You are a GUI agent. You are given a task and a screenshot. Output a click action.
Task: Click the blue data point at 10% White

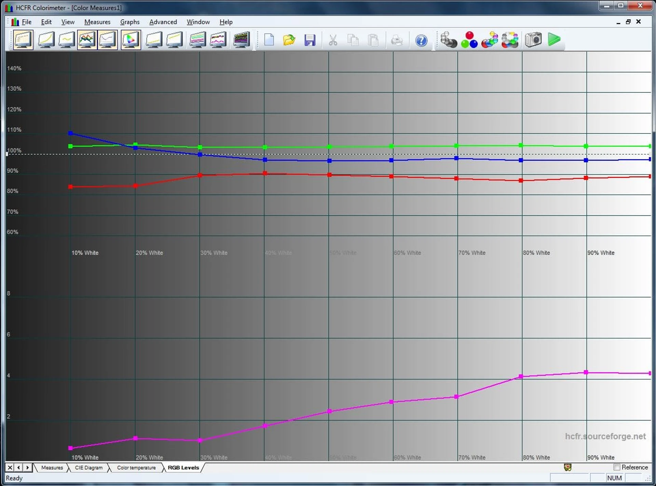point(70,133)
